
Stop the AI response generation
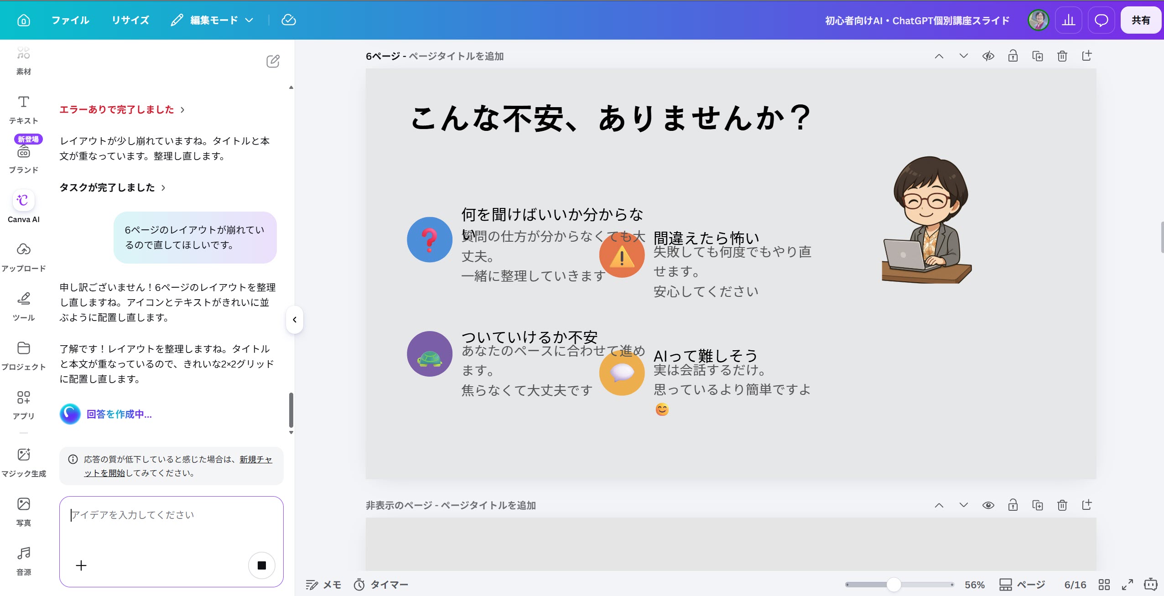pos(261,565)
